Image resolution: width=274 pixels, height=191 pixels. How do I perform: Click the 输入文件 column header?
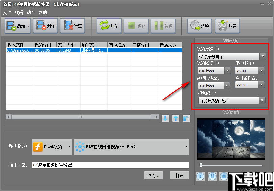(20, 45)
